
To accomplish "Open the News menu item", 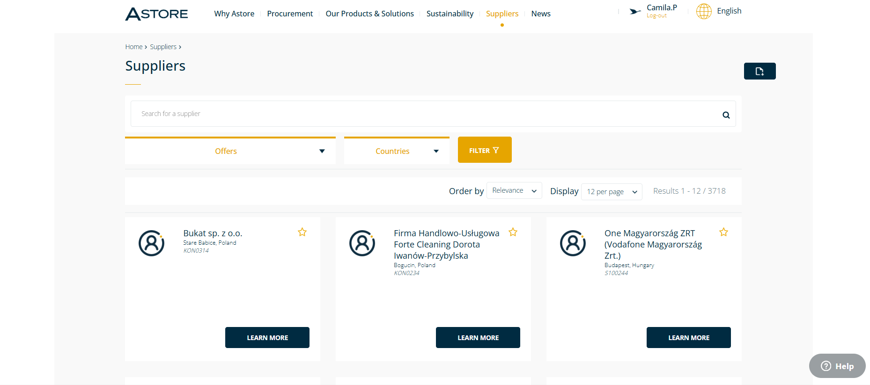I will point(541,14).
